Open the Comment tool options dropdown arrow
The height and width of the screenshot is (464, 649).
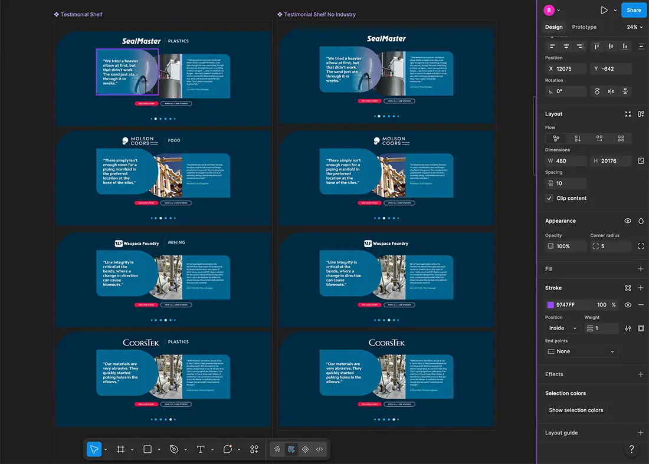(x=239, y=449)
